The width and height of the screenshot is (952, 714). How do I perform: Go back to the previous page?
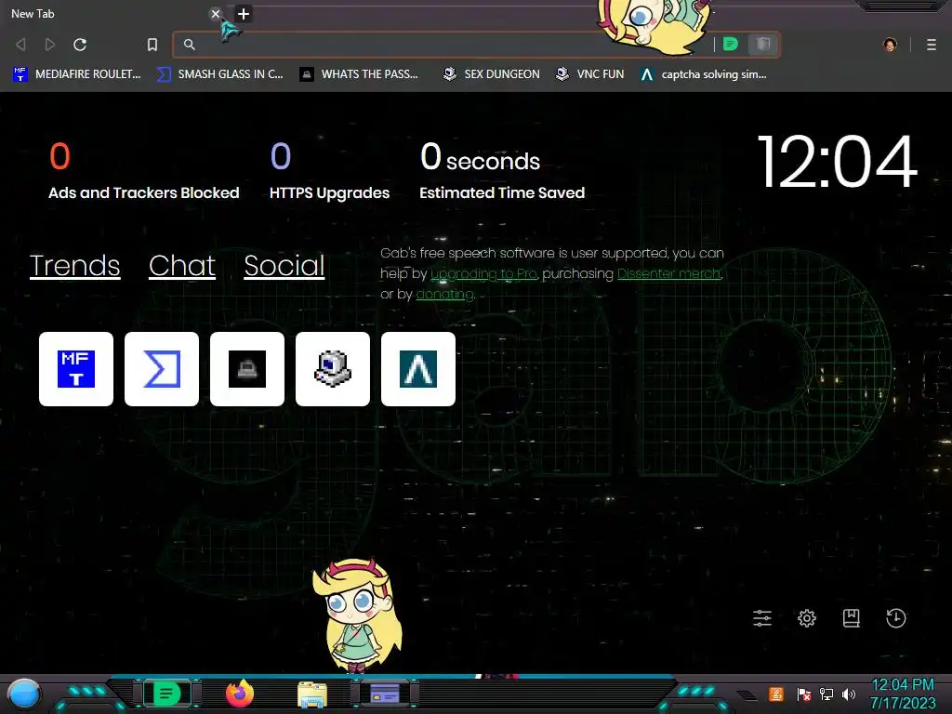click(x=20, y=45)
